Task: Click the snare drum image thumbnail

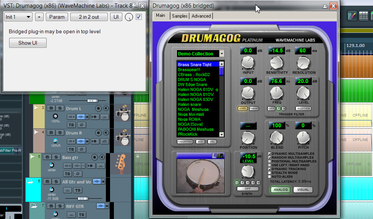Action: (x=200, y=176)
